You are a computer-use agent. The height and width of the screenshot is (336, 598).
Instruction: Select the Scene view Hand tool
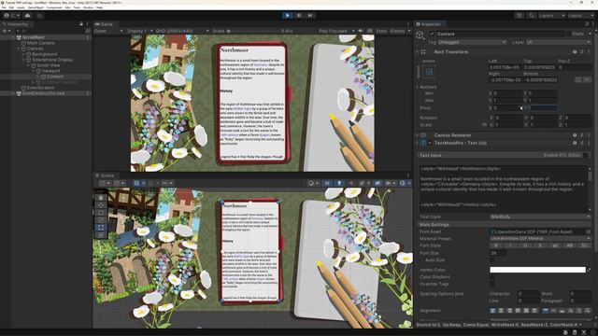101,198
